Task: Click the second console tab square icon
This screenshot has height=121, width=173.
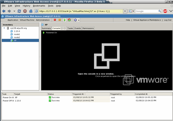Action: click(x=65, y=29)
